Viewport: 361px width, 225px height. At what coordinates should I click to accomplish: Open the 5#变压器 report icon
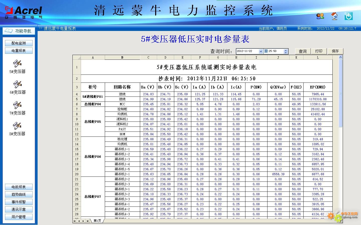pos(17,64)
